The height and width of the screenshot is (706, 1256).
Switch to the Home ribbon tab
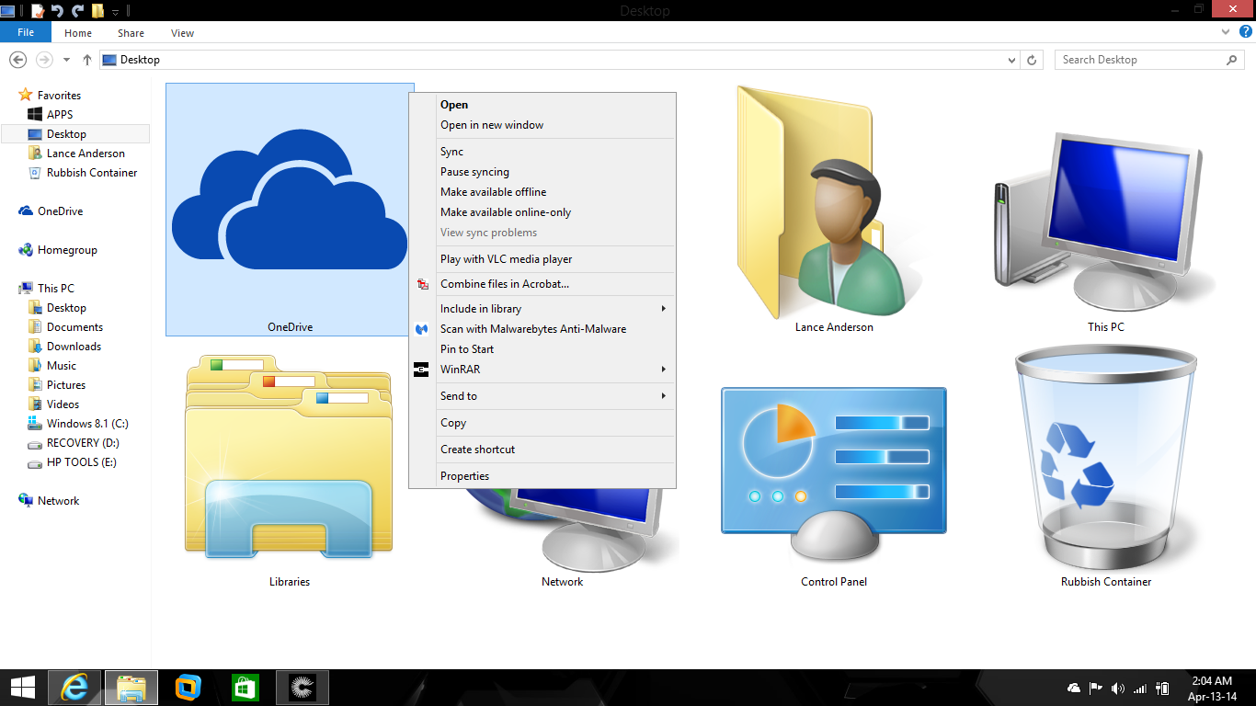tap(78, 33)
